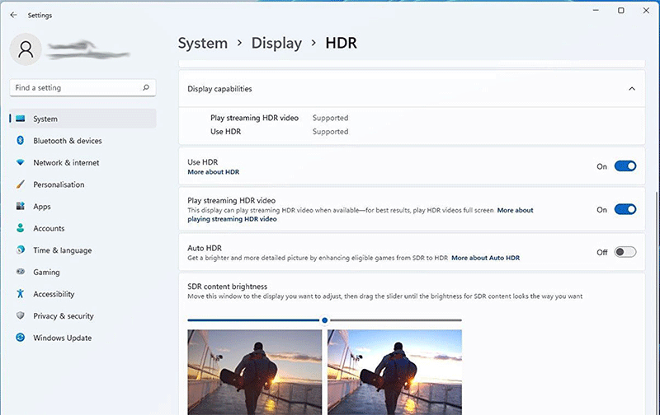Image resolution: width=660 pixels, height=415 pixels.
Task: Click the Bluetooth icon in sidebar
Action: [x=20, y=140]
